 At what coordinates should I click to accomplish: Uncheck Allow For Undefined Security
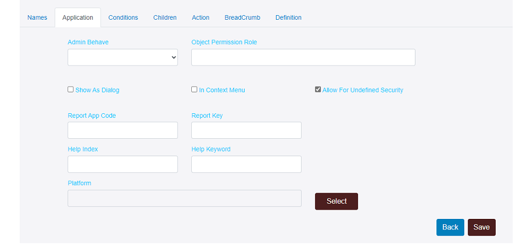pyautogui.click(x=318, y=89)
